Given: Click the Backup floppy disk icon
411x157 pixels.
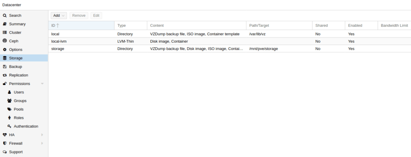Looking at the screenshot, I should pyautogui.click(x=4, y=66).
